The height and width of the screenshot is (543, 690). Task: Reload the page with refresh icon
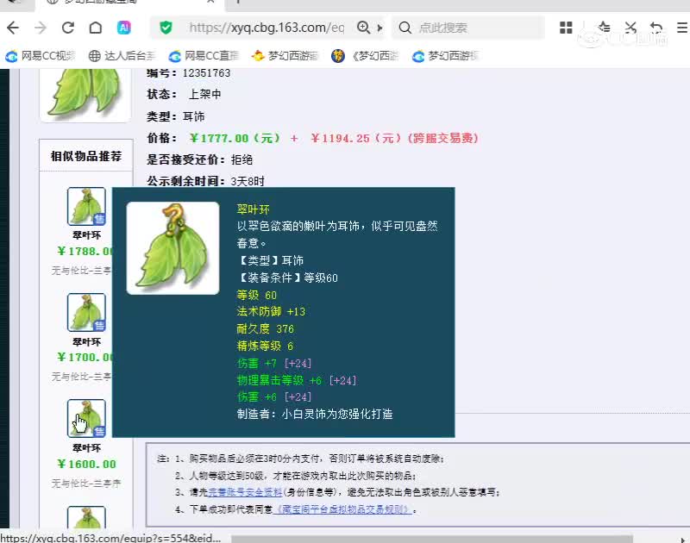tap(68, 28)
